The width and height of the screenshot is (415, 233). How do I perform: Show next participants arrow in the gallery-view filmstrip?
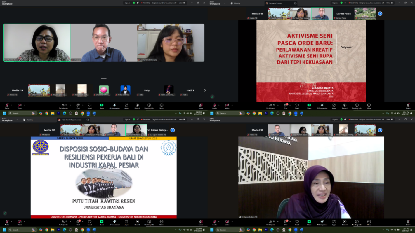click(205, 90)
